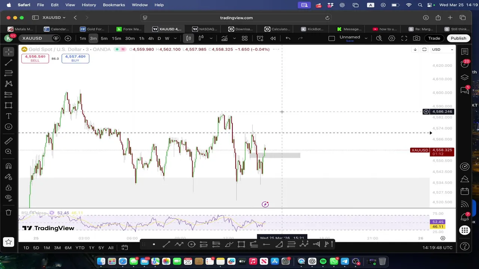This screenshot has height=269, width=479.
Task: Expand the timeframe interval dropdown
Action: (x=175, y=38)
